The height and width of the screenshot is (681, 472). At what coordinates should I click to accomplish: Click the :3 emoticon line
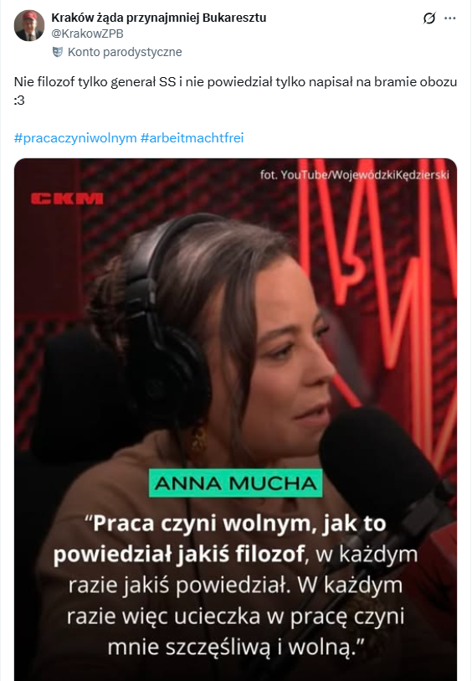[19, 101]
